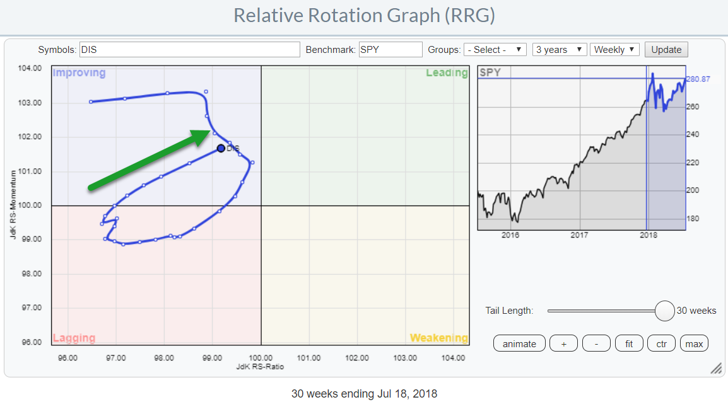This screenshot has height=402, width=728.
Task: Click the Tail Length slider handle
Action: click(x=665, y=311)
